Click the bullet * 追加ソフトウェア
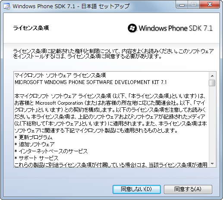Viewport: 223px width, 200px height. click(x=35, y=144)
